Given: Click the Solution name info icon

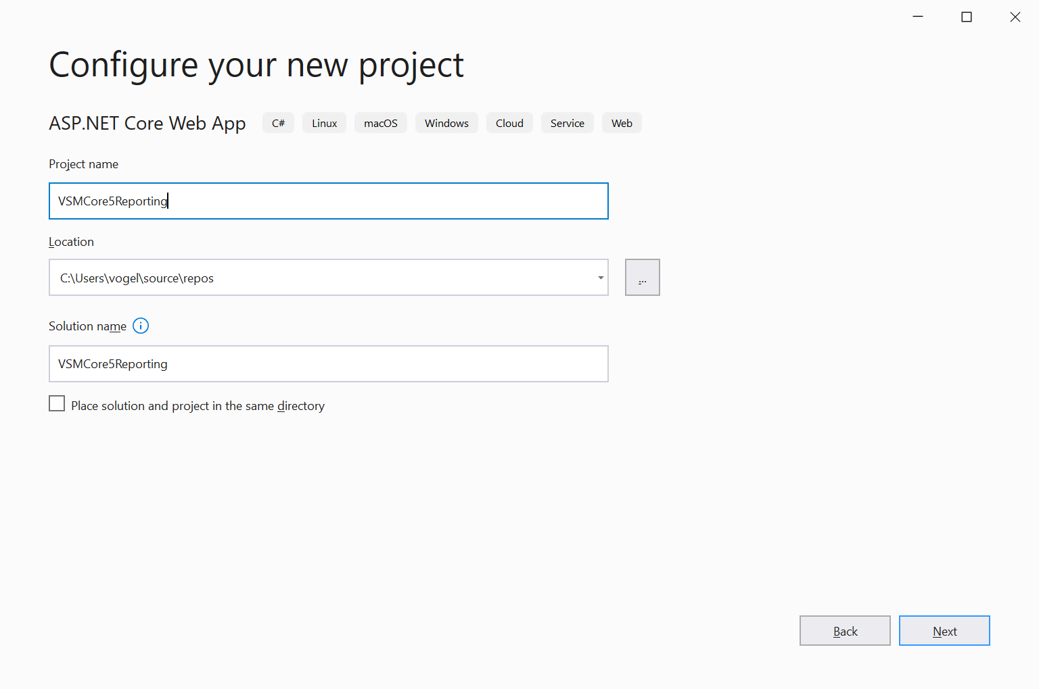Looking at the screenshot, I should tap(141, 326).
